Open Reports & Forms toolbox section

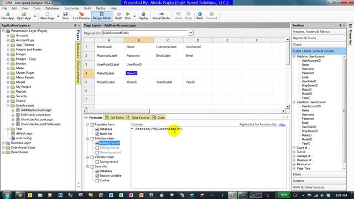click(319, 38)
